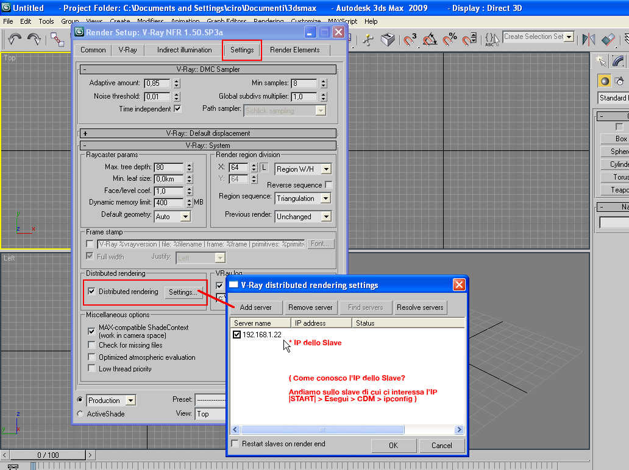Enable Low thread priority option

coord(91,368)
